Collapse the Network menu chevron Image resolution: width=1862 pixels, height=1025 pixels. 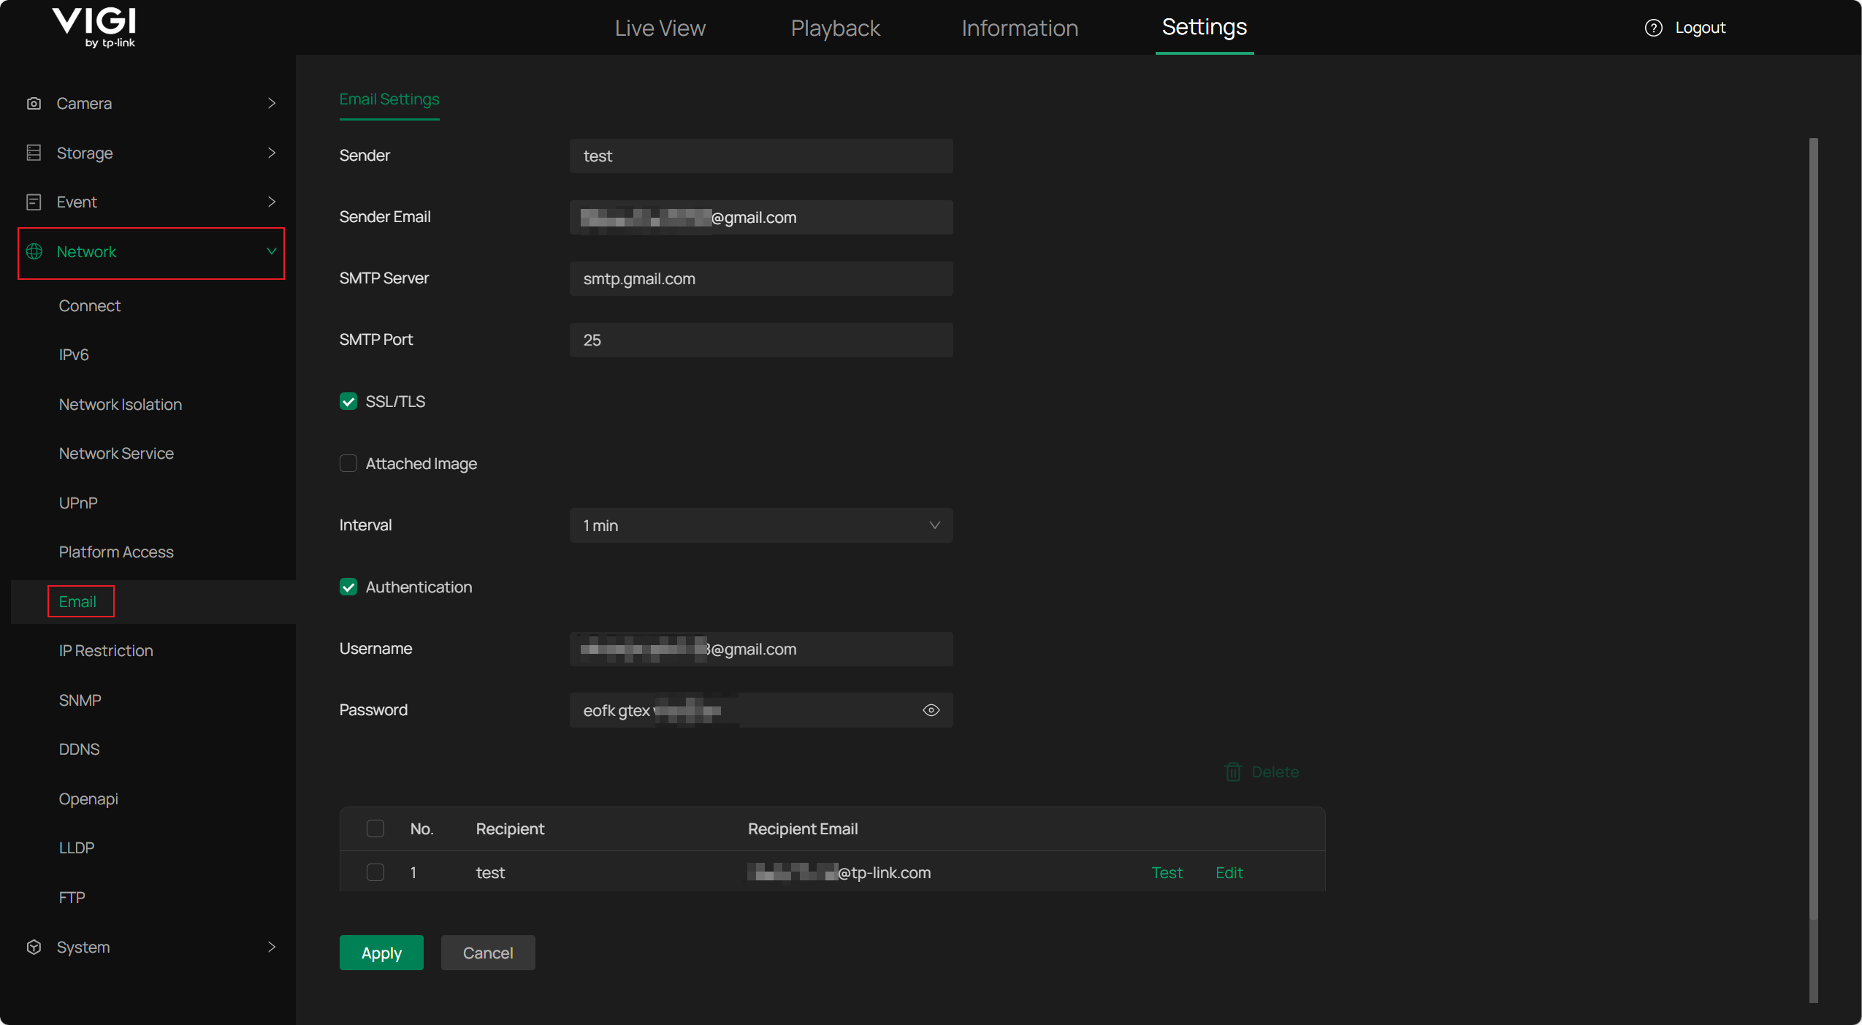pyautogui.click(x=272, y=251)
